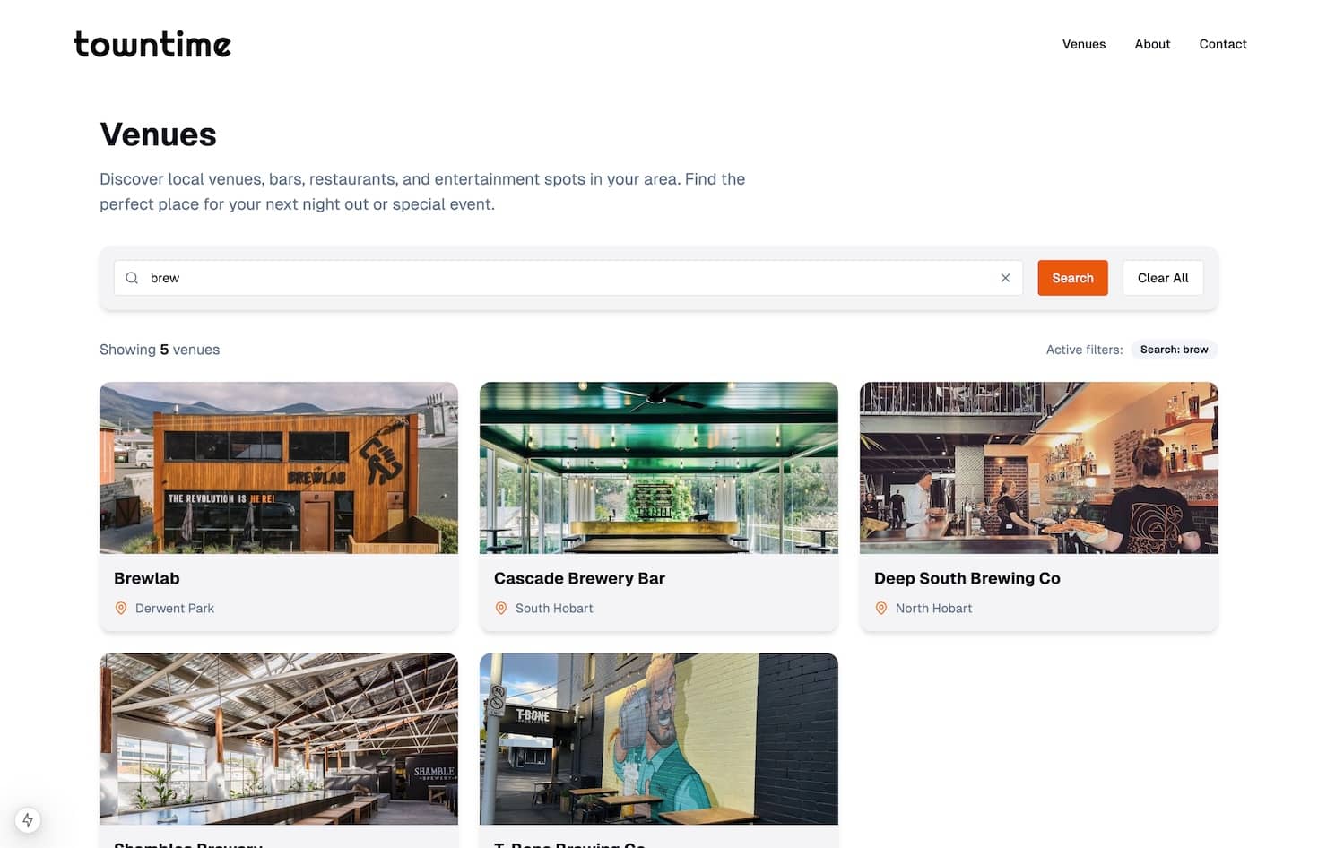Viewport: 1318px width, 848px height.
Task: Click the location pin next to North Hobart
Action: pyautogui.click(x=881, y=608)
